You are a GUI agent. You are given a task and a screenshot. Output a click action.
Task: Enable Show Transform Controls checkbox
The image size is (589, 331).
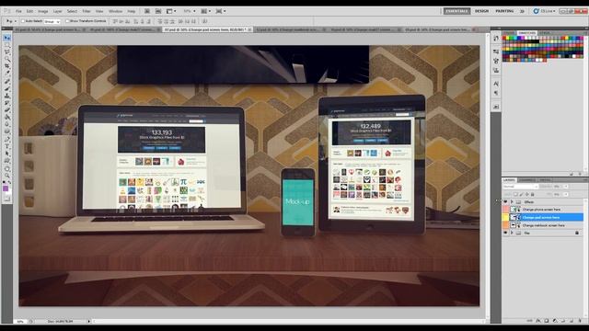coord(67,21)
